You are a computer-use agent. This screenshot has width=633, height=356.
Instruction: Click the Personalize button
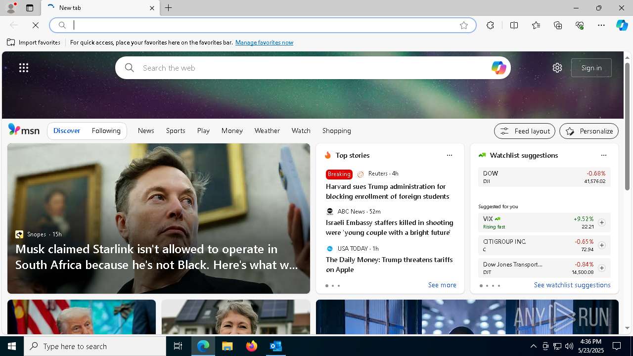tap(589, 131)
